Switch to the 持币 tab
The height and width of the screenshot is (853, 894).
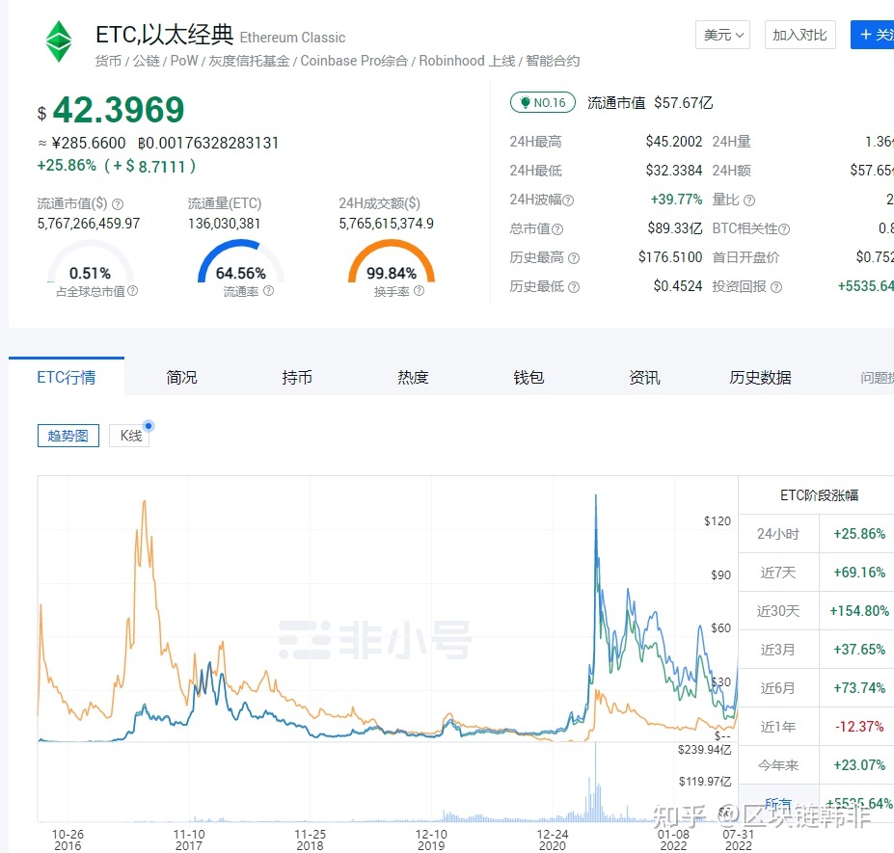pyautogui.click(x=297, y=377)
